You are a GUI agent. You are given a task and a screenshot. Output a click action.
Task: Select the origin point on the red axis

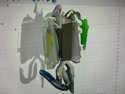(15, 30)
